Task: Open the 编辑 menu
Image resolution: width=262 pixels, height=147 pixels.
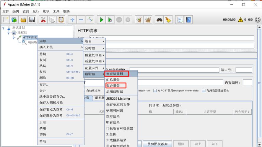Action: click(x=16, y=11)
